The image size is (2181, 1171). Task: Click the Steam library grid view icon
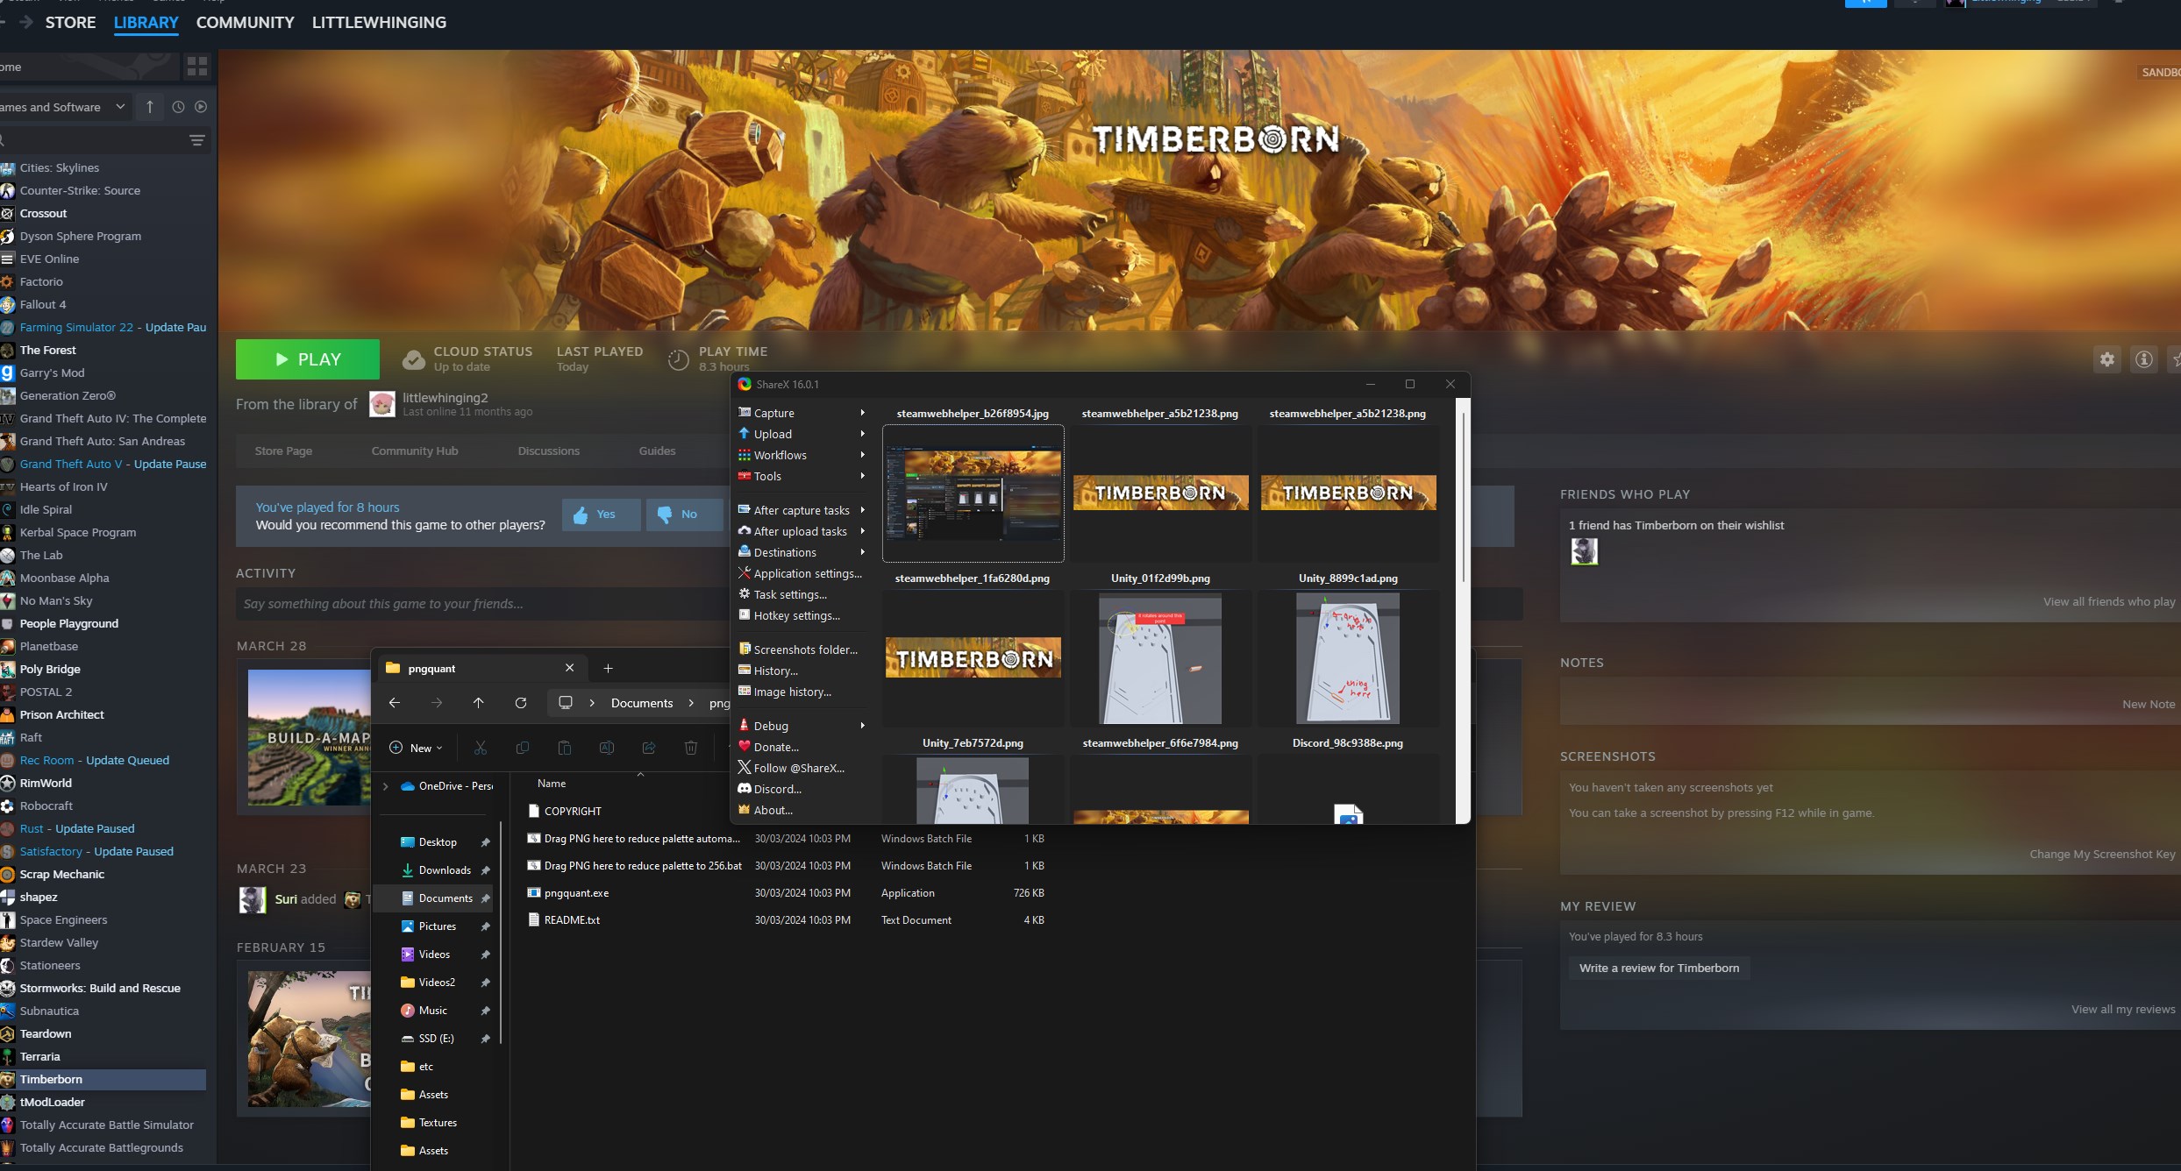coord(197,66)
